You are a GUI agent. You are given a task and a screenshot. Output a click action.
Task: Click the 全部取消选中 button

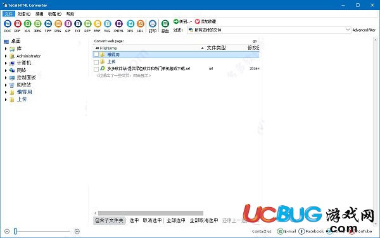pyautogui.click(x=204, y=220)
